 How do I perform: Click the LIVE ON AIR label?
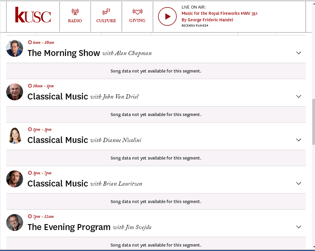coord(194,7)
